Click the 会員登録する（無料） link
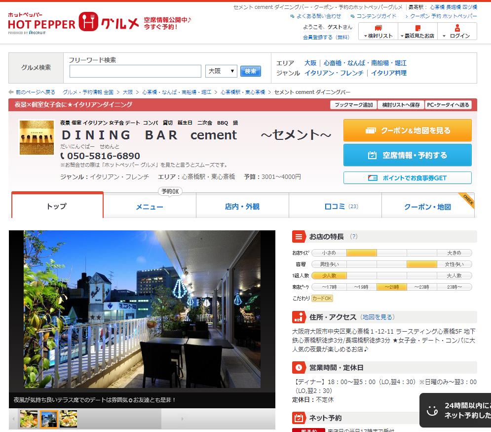 (326, 37)
